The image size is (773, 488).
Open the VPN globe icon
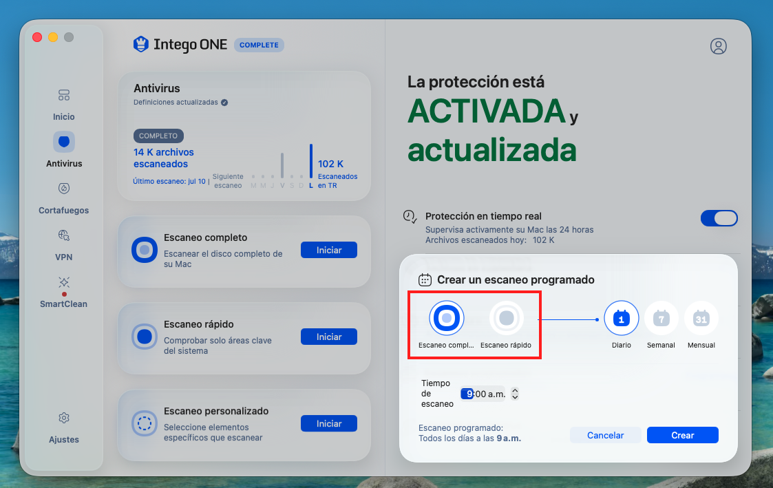click(x=63, y=235)
